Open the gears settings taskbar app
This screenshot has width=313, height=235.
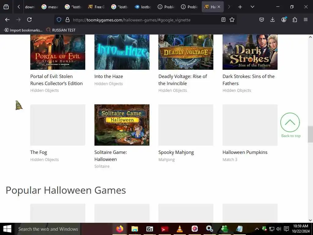tap(209, 229)
